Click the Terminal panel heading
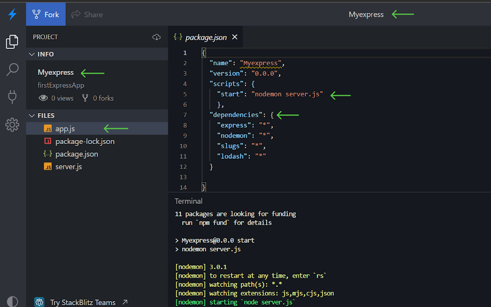This screenshot has width=491, height=307. tap(188, 201)
